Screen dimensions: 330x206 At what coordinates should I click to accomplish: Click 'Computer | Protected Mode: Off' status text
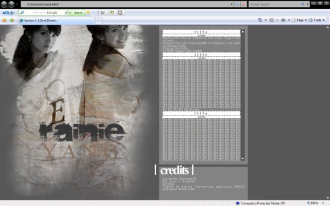[262, 203]
